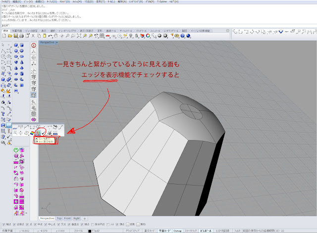The image size is (317, 233).
Task: Click the Hide objects light bulb icon
Action: (x=131, y=36)
